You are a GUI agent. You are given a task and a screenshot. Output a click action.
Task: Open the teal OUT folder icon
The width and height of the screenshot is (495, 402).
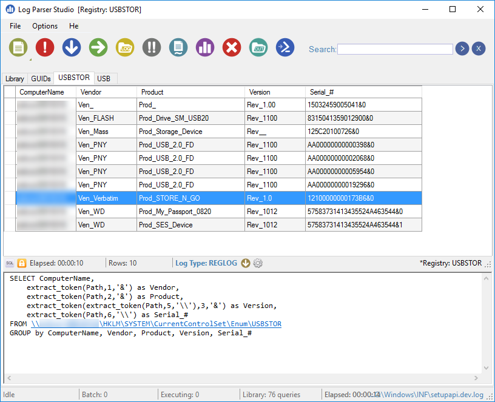[x=258, y=48]
